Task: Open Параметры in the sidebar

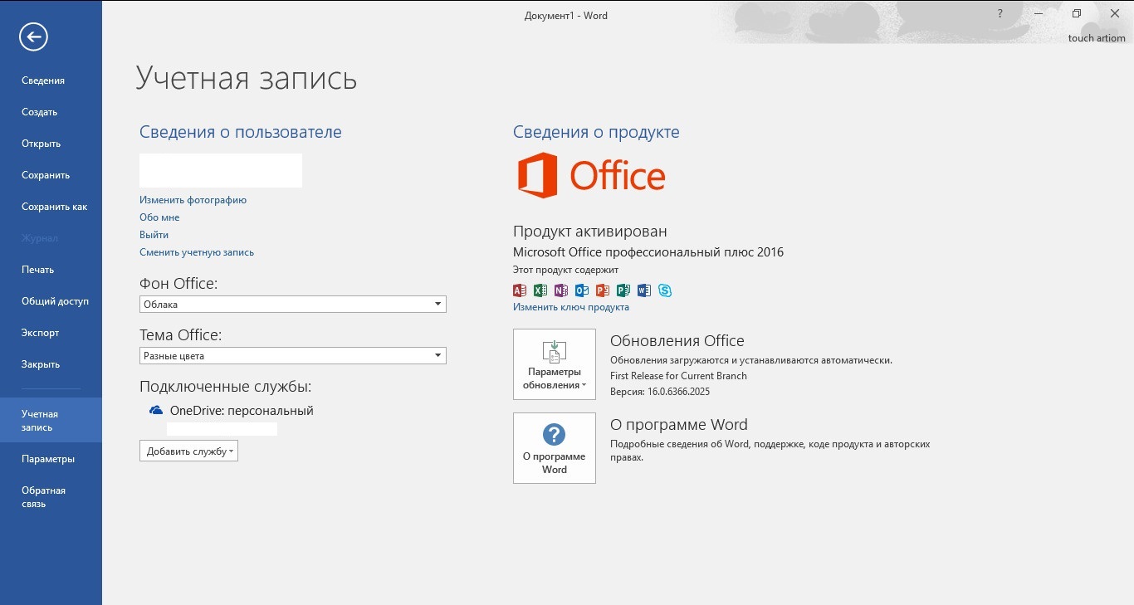Action: pos(48,459)
